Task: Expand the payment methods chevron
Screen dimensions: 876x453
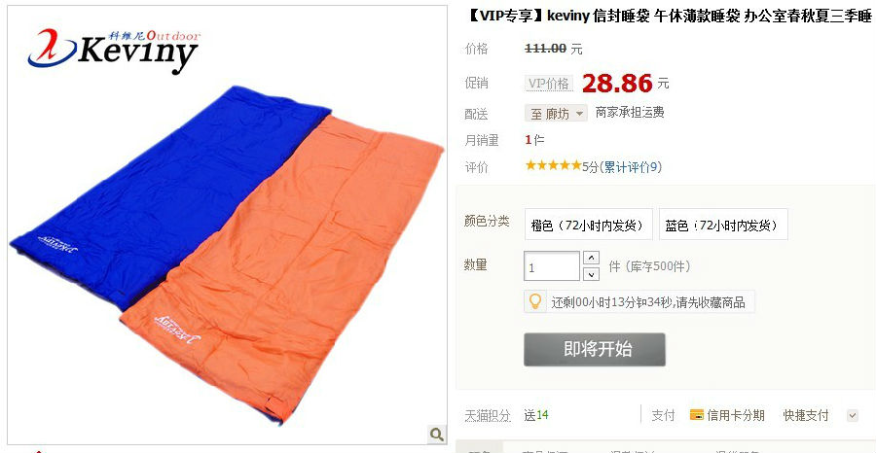Action: (852, 415)
